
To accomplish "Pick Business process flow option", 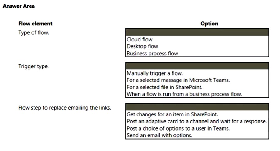I will [x=197, y=53].
